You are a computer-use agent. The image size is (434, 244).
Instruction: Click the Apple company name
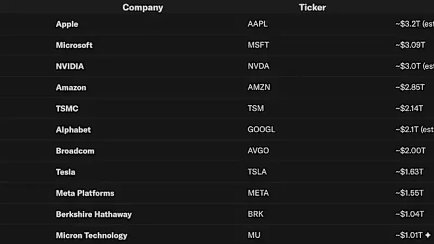(67, 24)
